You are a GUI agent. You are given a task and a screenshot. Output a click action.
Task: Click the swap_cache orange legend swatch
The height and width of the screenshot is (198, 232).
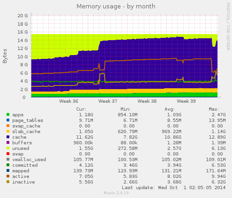pos(8,126)
